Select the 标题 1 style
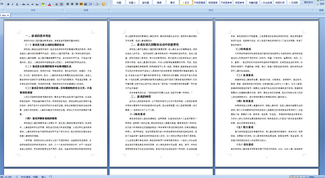This screenshot has height=178, width=325. click(132, 2)
